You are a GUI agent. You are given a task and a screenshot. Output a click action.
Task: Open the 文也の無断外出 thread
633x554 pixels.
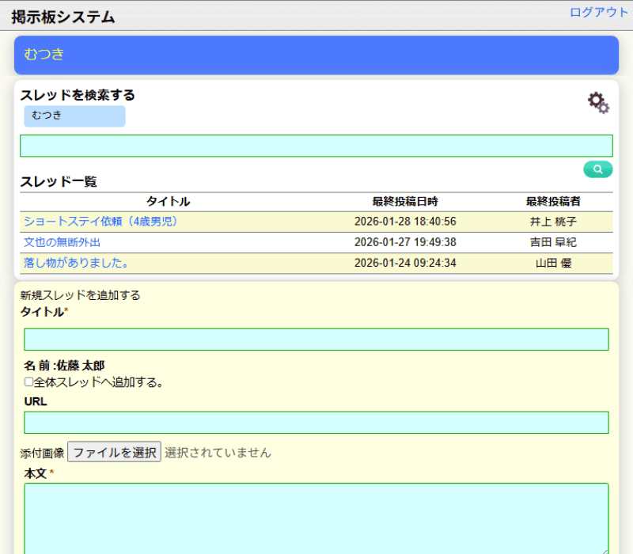click(x=63, y=242)
